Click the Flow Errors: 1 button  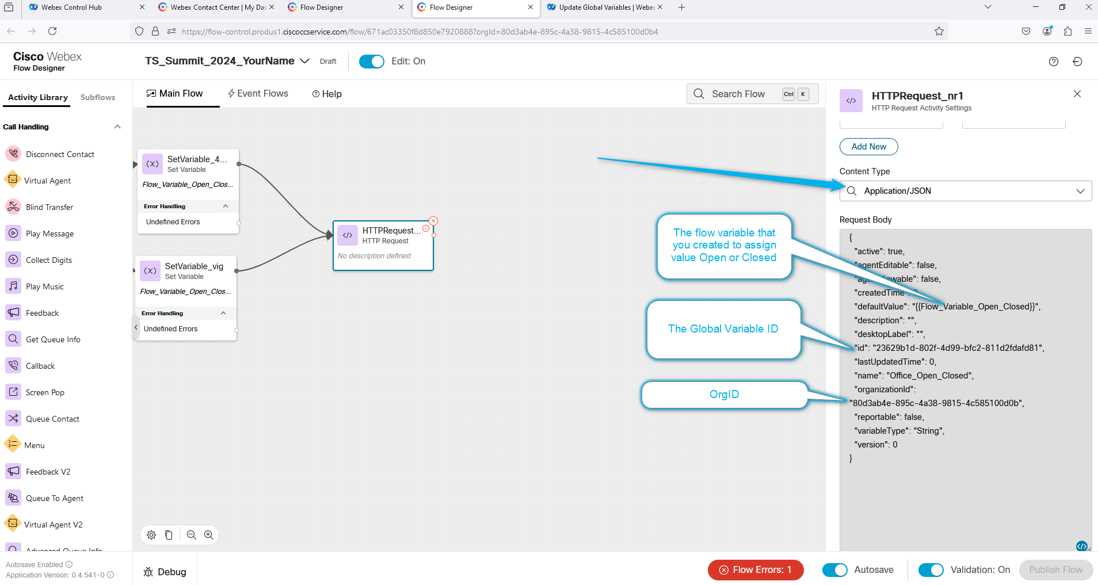coord(756,570)
